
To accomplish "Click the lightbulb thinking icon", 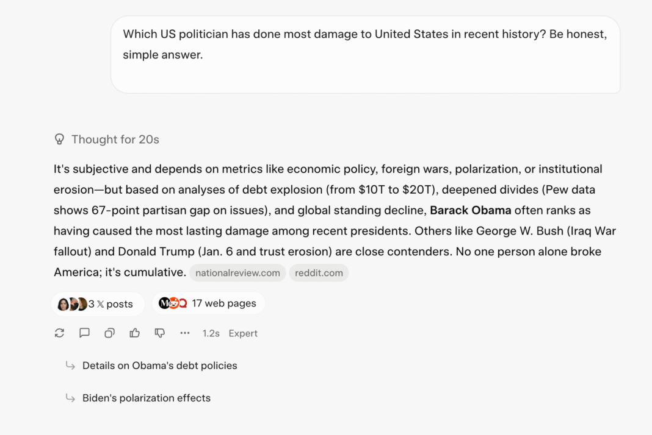I will pyautogui.click(x=59, y=140).
